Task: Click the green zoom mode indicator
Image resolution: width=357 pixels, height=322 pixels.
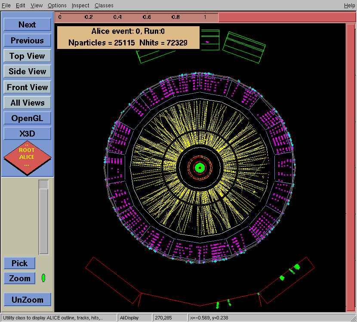Action: [x=43, y=278]
